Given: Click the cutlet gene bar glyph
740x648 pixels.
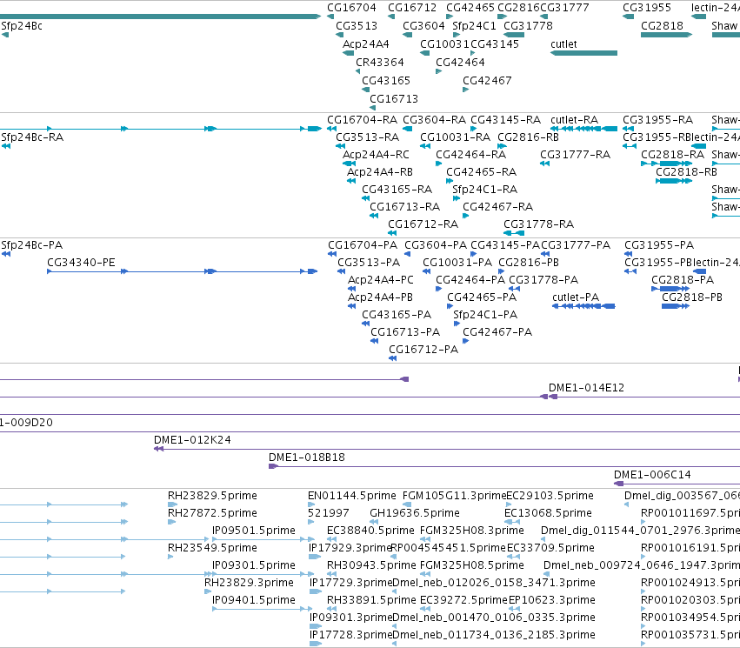Looking at the screenshot, I should pyautogui.click(x=583, y=53).
